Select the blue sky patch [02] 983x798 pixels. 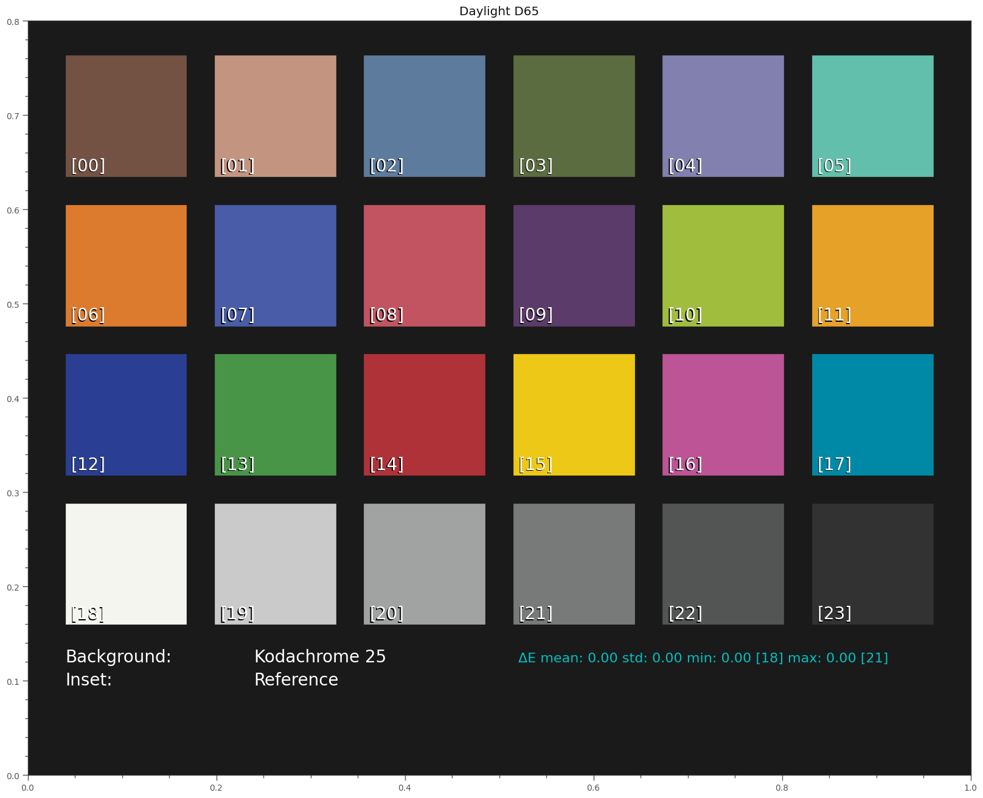[x=425, y=116]
